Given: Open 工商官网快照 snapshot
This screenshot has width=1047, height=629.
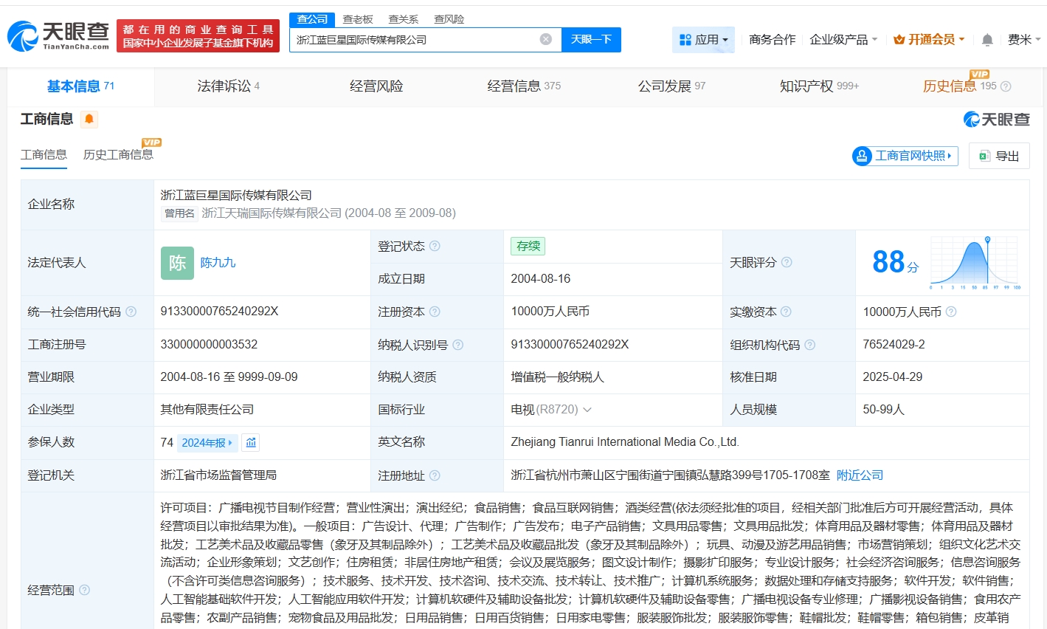Looking at the screenshot, I should [x=905, y=156].
